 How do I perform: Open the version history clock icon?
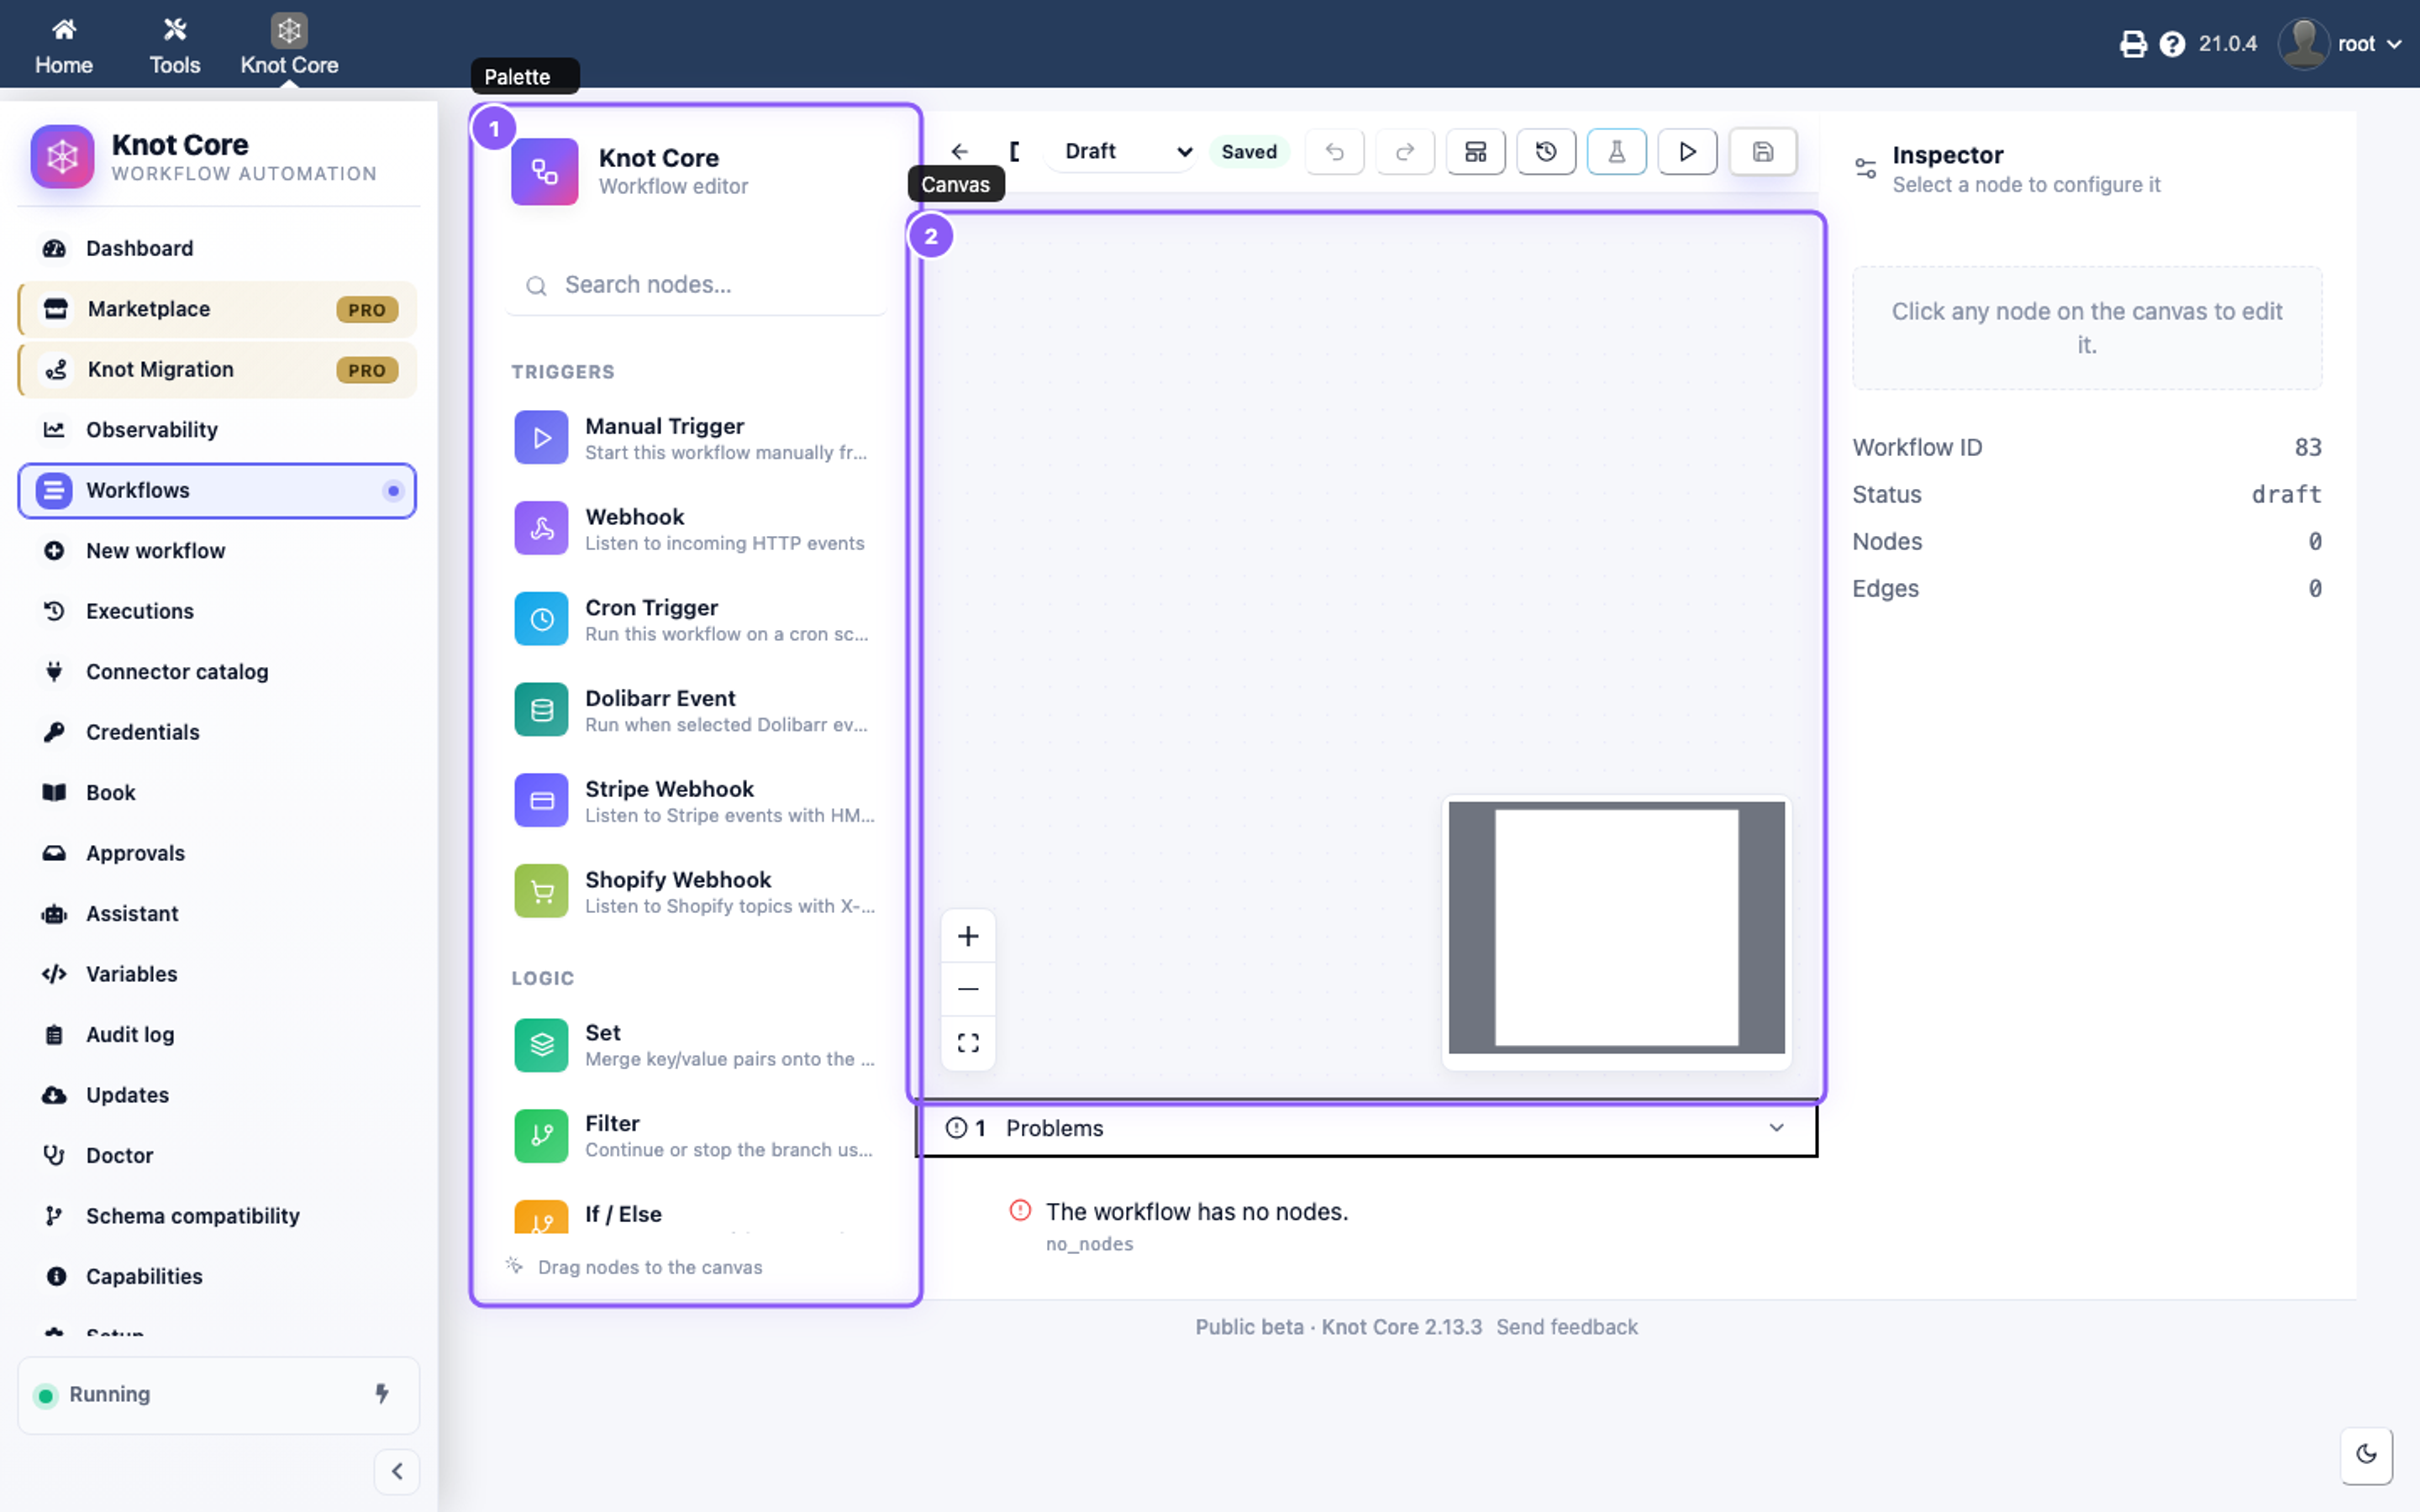(x=1546, y=151)
